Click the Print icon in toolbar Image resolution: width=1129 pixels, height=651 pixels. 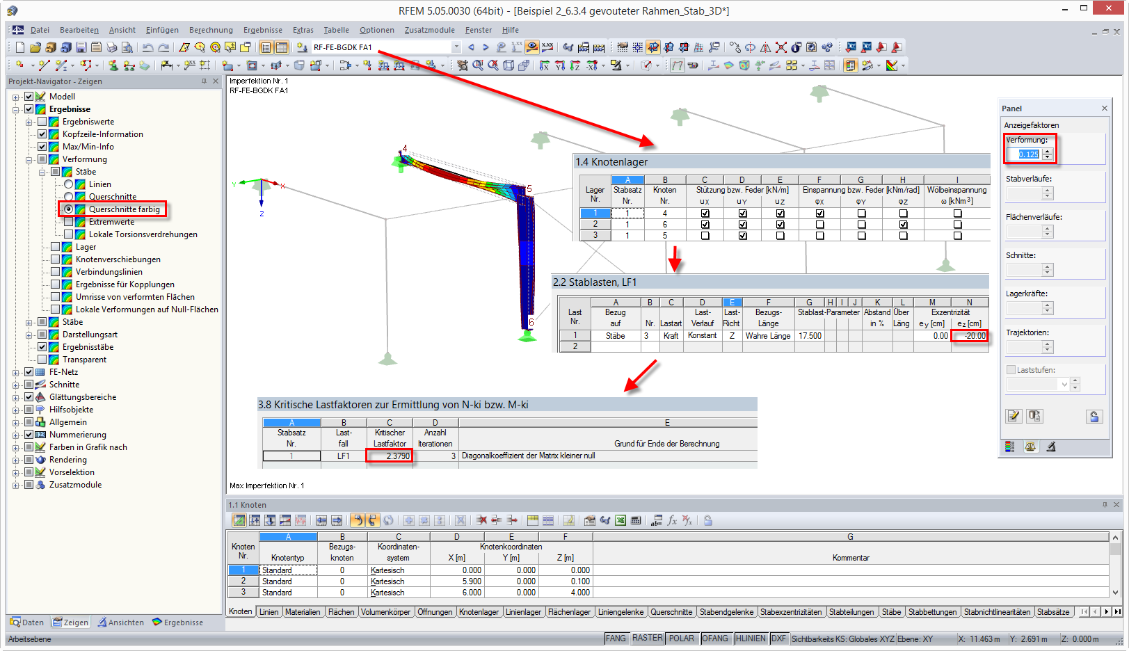(112, 47)
